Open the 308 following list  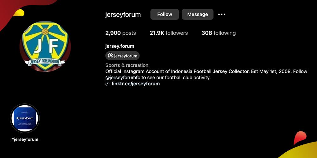(x=218, y=33)
